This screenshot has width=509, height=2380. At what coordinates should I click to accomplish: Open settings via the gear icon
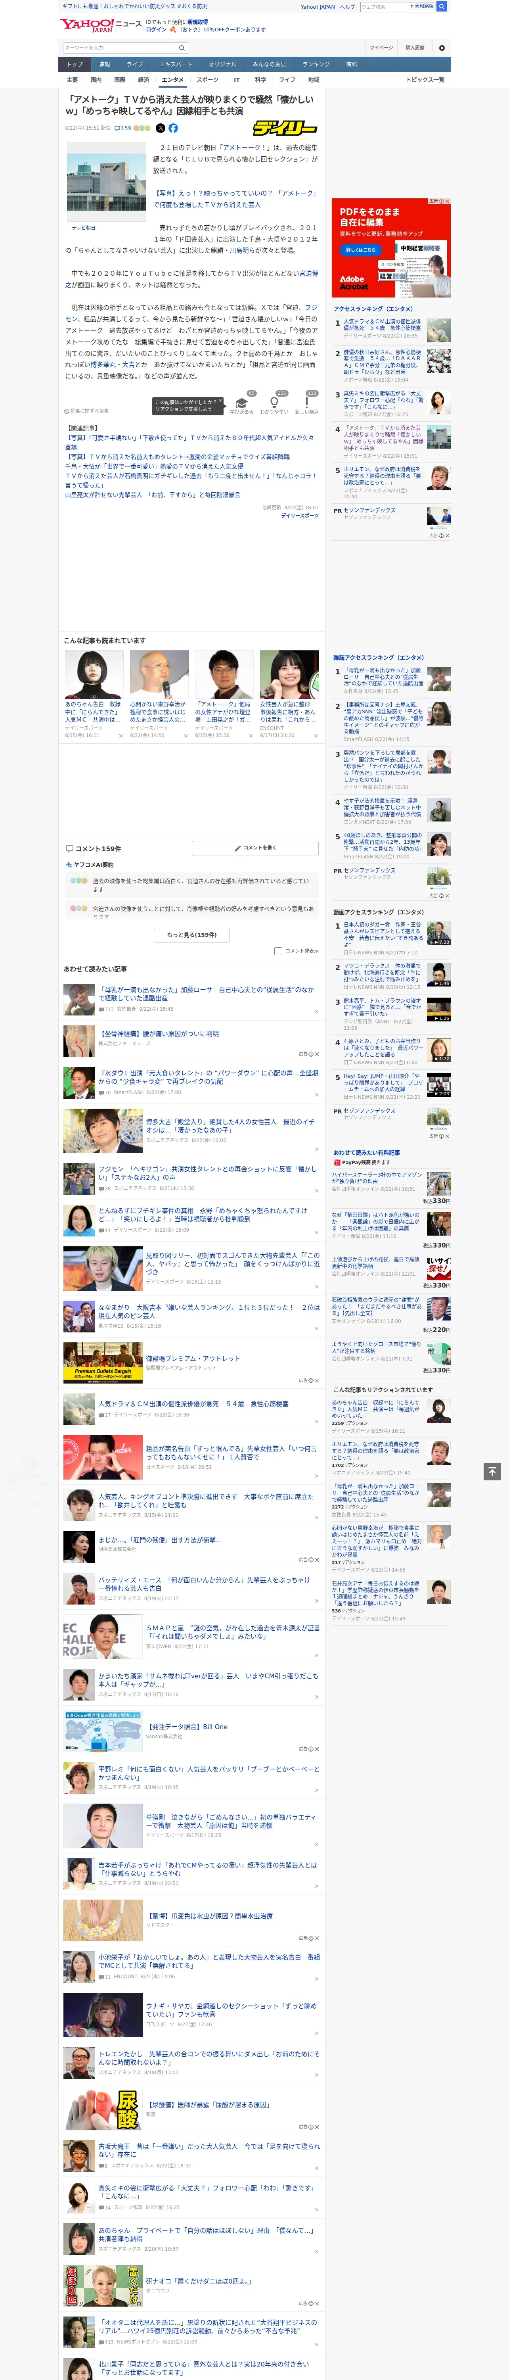pos(442,48)
